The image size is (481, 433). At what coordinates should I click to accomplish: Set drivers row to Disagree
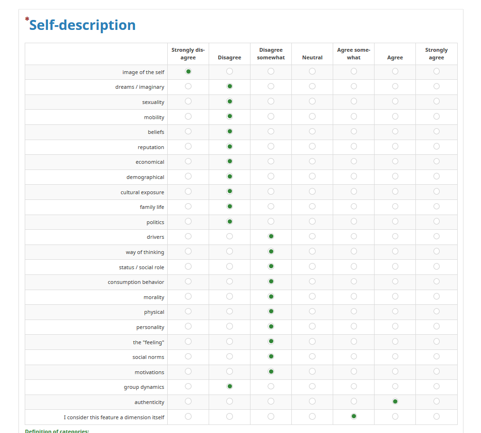[230, 236]
